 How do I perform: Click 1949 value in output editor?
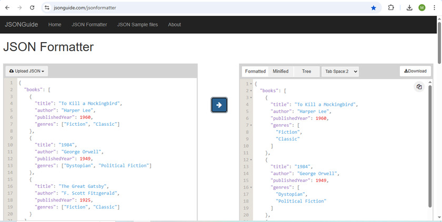321,180
